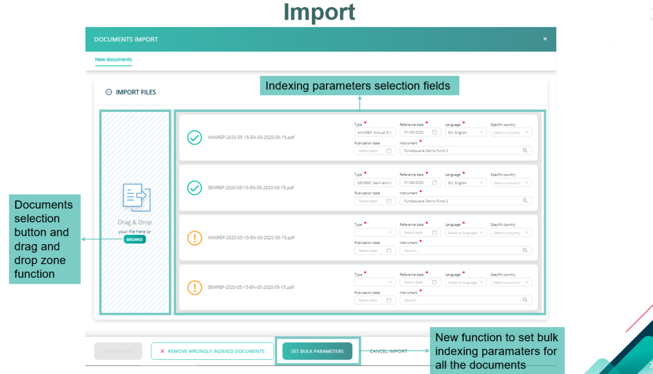Click Instrument search magnifier in SEMREP warning row

(525, 300)
